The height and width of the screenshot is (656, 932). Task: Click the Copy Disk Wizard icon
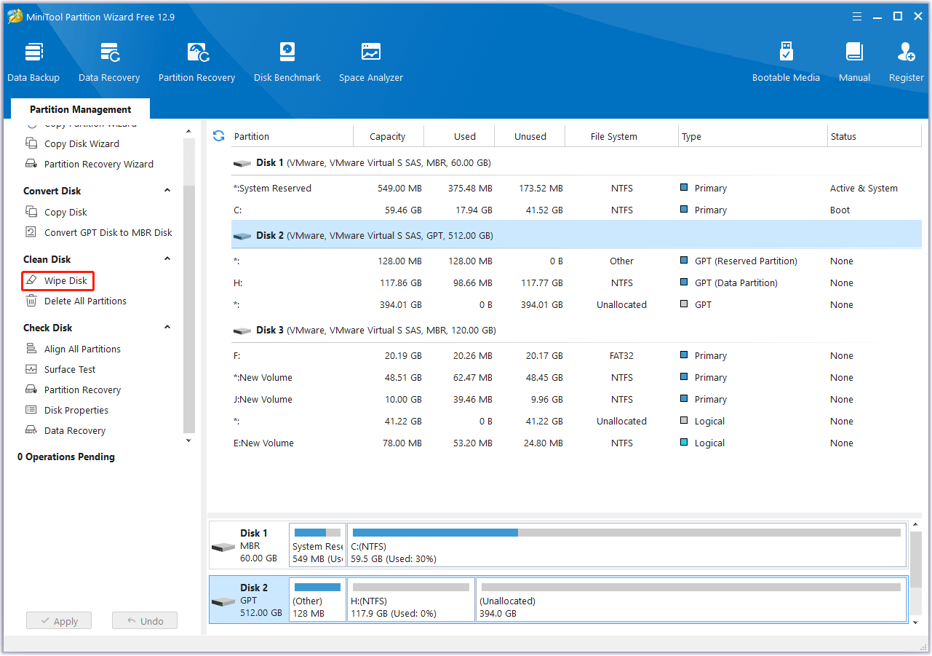[31, 143]
